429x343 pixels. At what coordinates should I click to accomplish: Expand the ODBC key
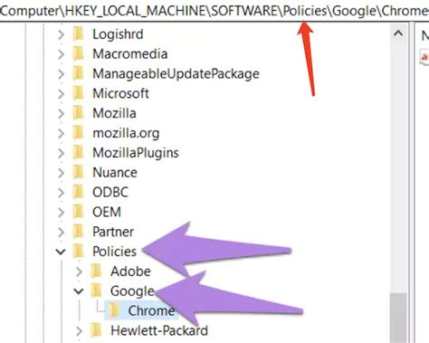[61, 193]
